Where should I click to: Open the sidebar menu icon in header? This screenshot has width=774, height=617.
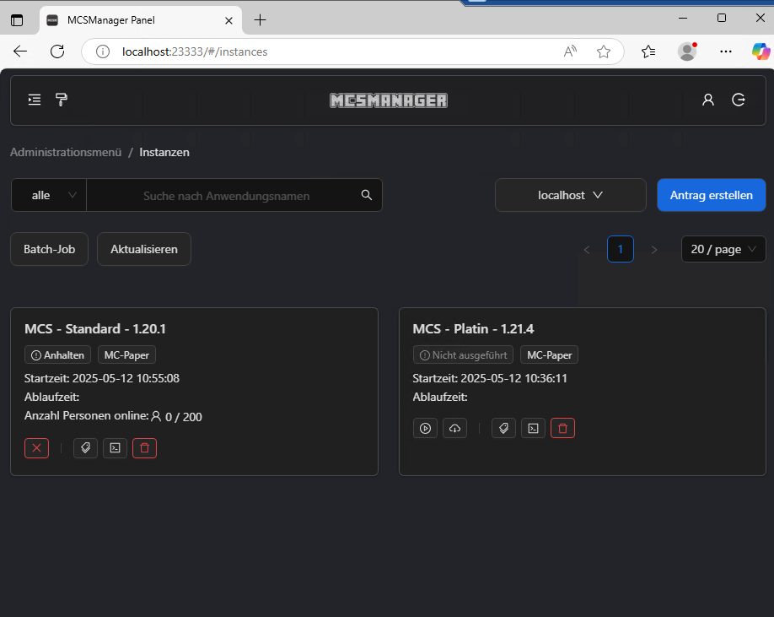[x=35, y=100]
